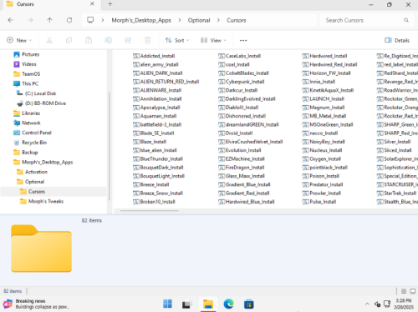Go back using the Back arrow
The image size is (418, 312).
click(11, 20)
